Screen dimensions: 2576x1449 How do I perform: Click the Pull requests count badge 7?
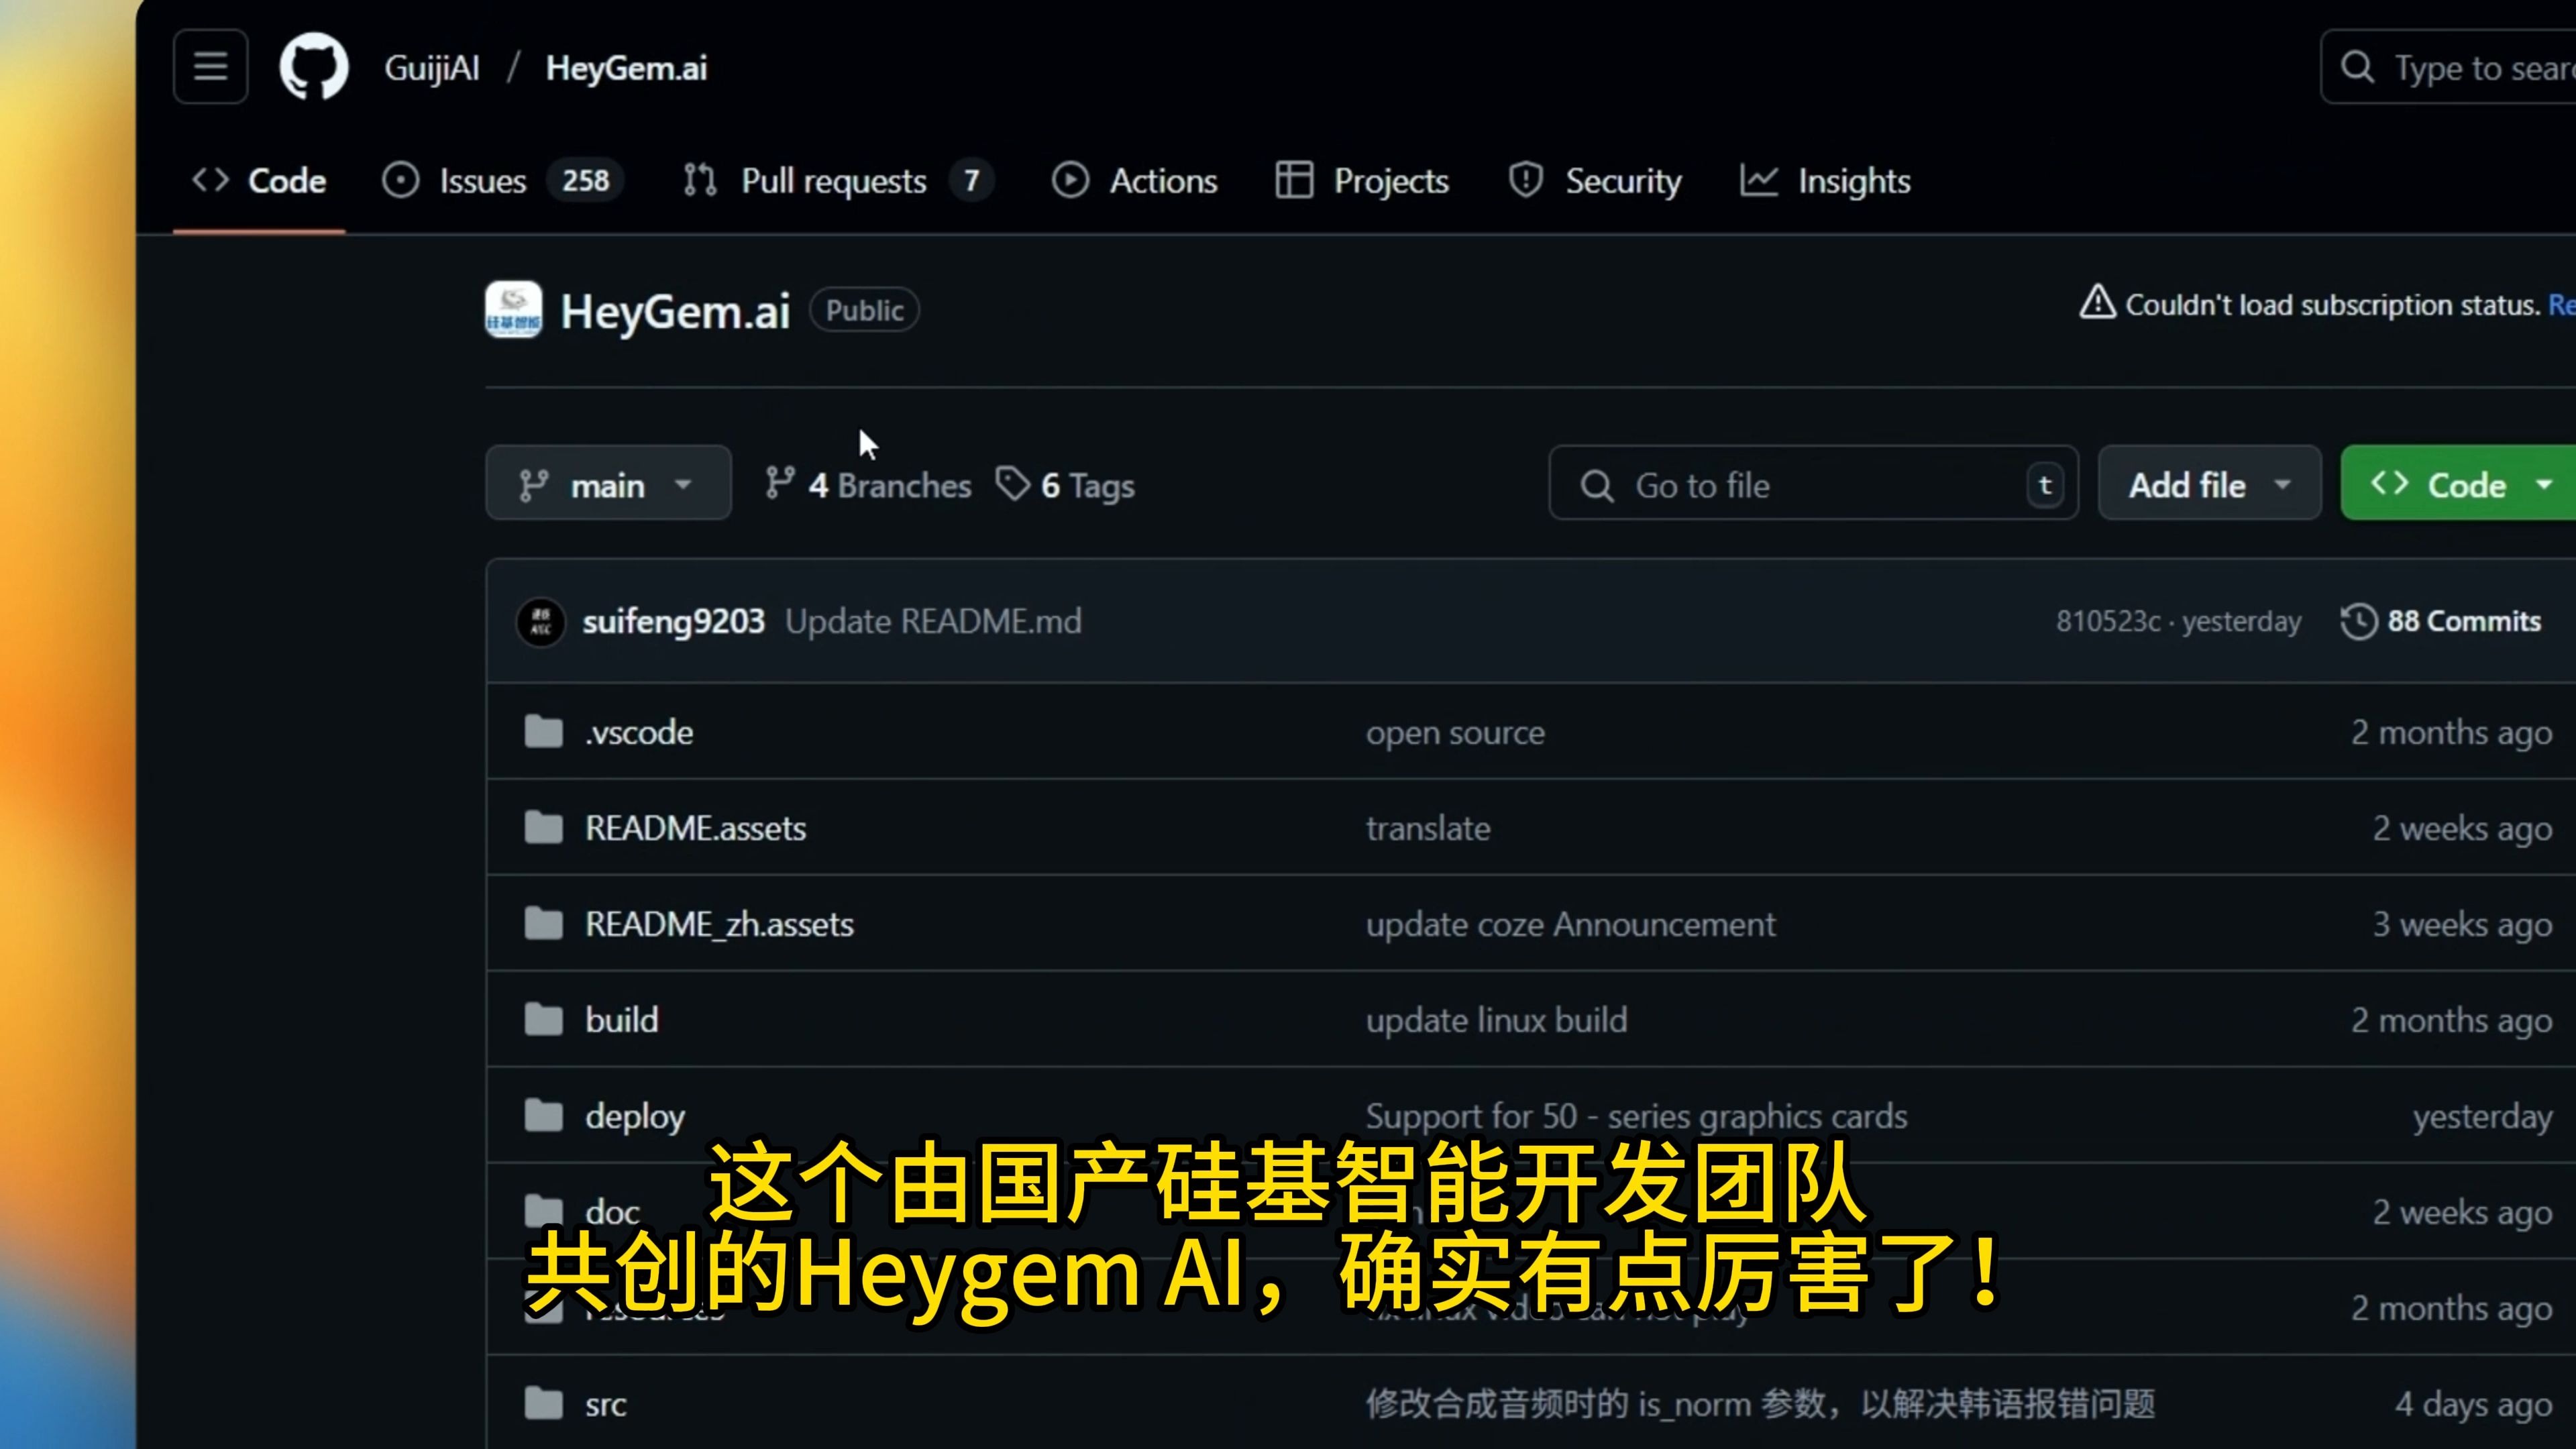971,181
